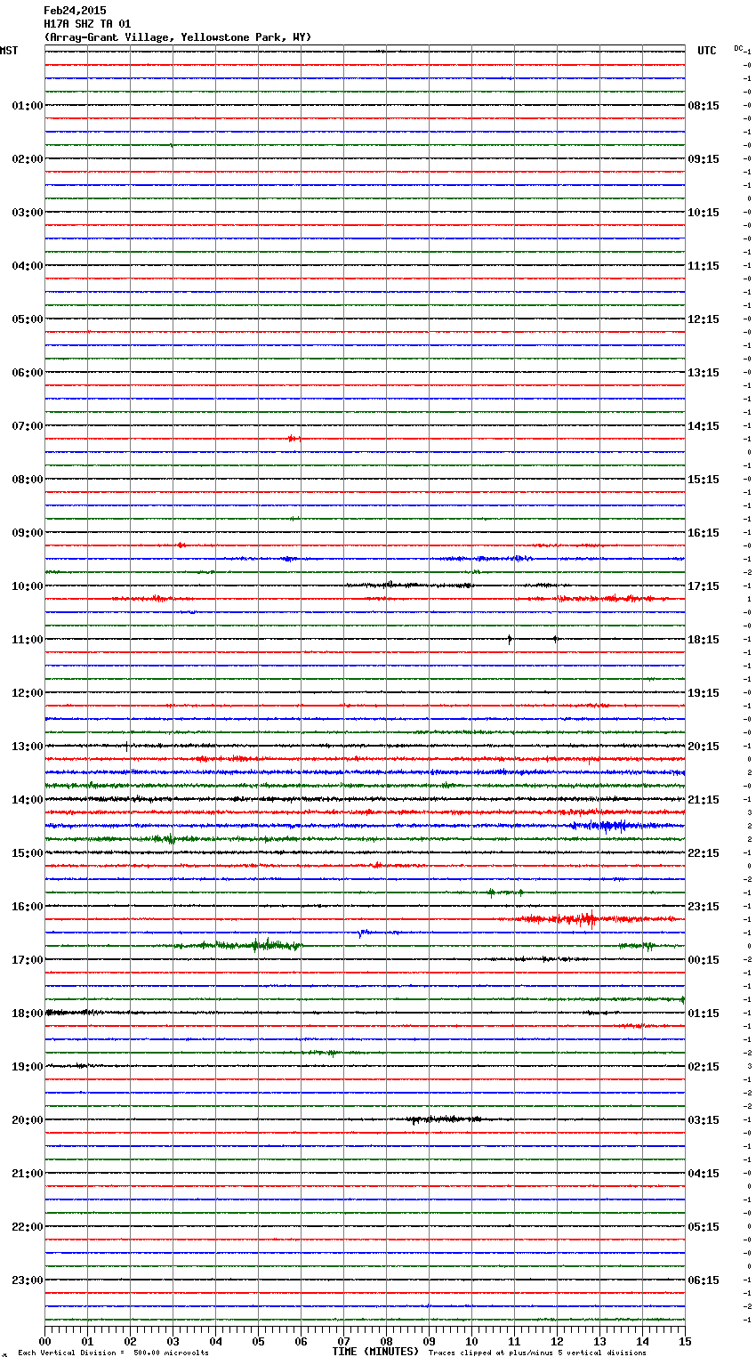Click the 13:00 MST time label
Screen dimensions: 756x1365
tap(27, 747)
